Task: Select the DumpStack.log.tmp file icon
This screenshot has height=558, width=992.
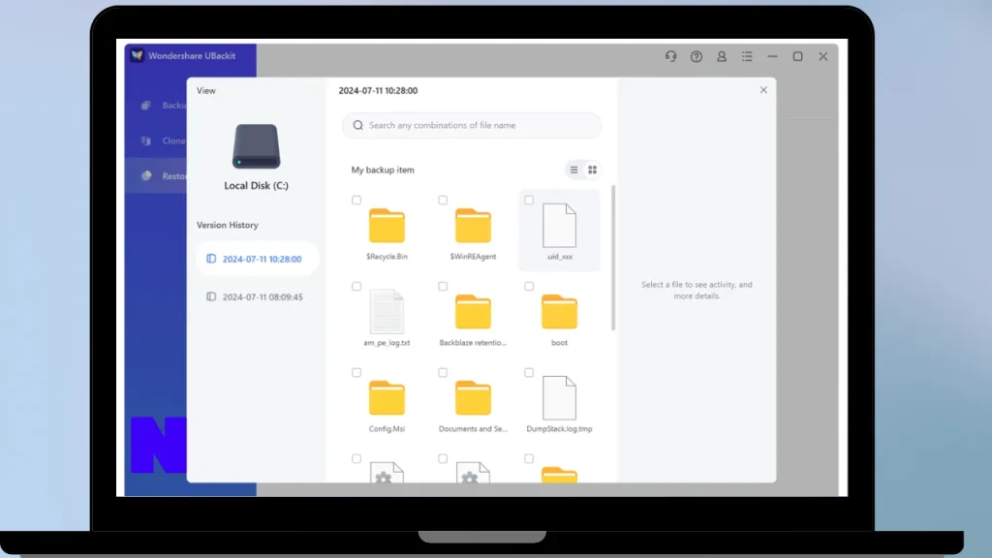Action: pyautogui.click(x=559, y=397)
